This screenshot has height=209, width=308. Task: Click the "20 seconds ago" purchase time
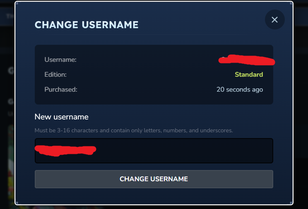pos(240,90)
